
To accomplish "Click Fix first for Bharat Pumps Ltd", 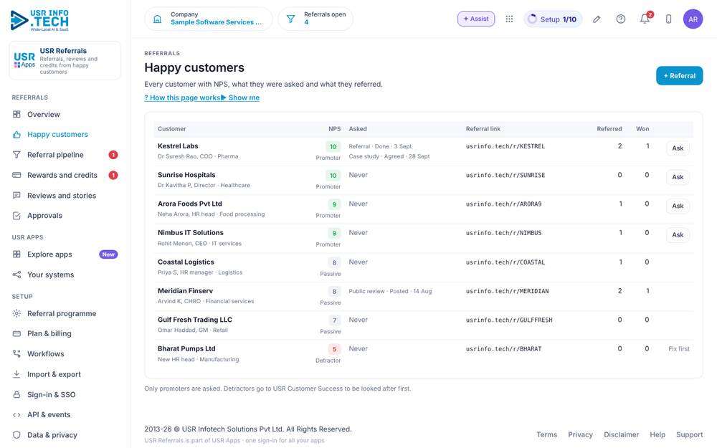I will tap(678, 349).
